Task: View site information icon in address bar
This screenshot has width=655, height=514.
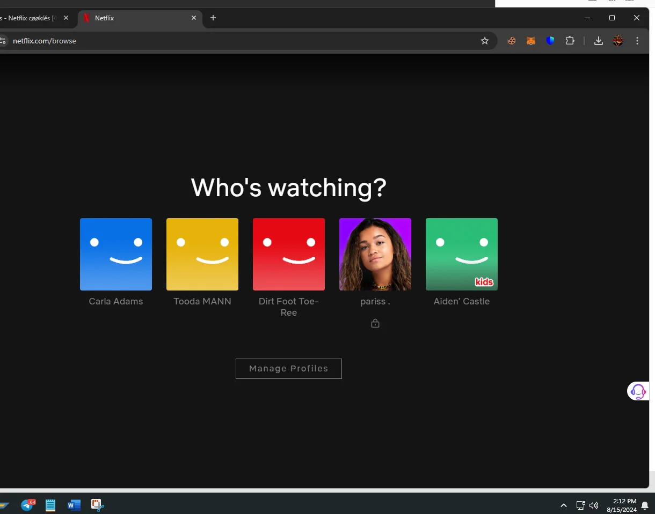Action: coord(3,41)
